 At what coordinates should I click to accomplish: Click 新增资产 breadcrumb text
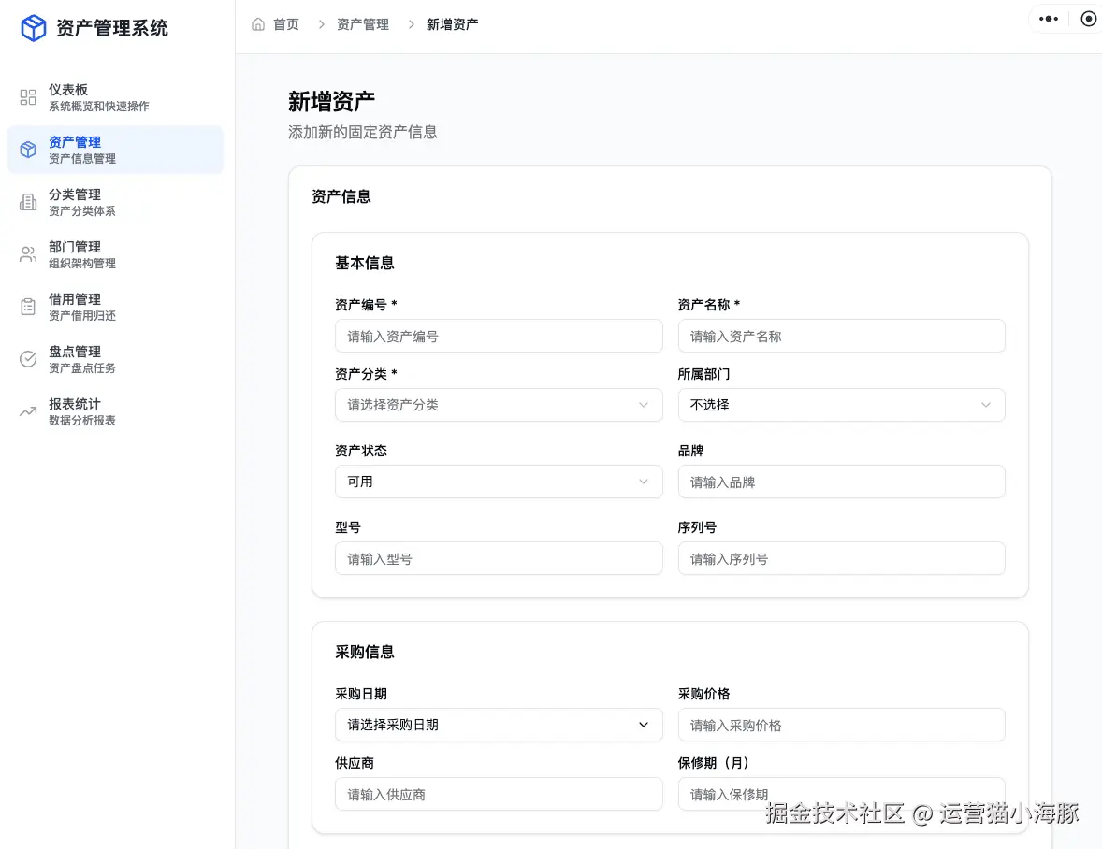click(452, 24)
